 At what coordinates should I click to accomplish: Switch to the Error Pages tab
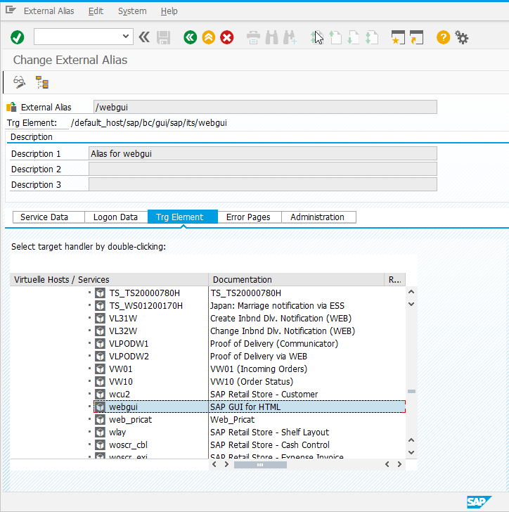pyautogui.click(x=248, y=217)
